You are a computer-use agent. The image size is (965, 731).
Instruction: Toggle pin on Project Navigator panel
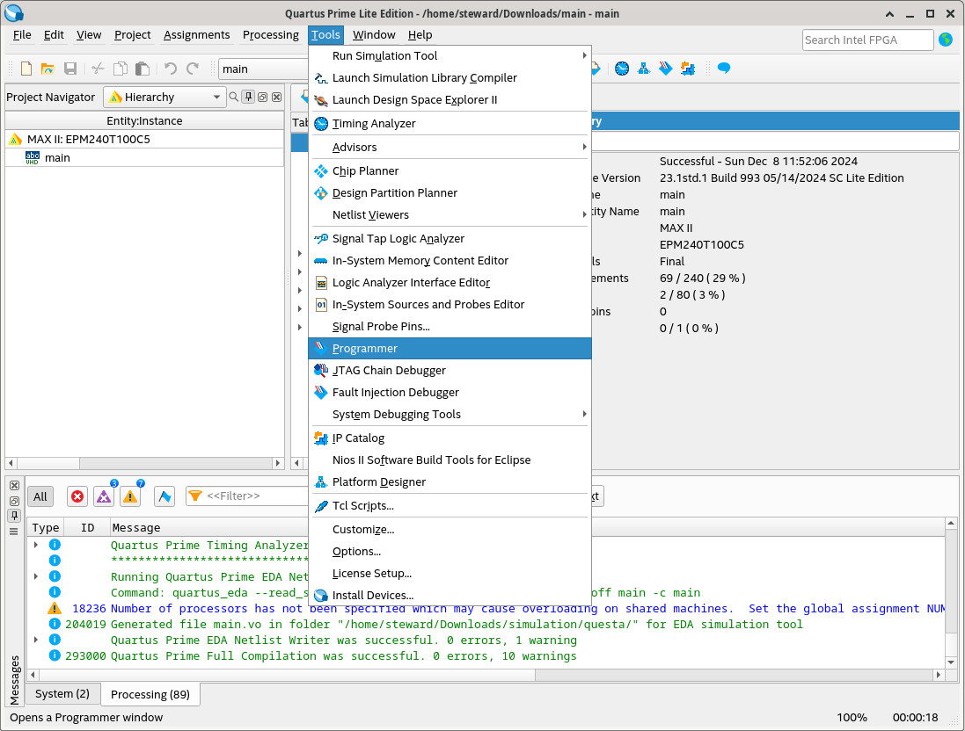click(248, 97)
